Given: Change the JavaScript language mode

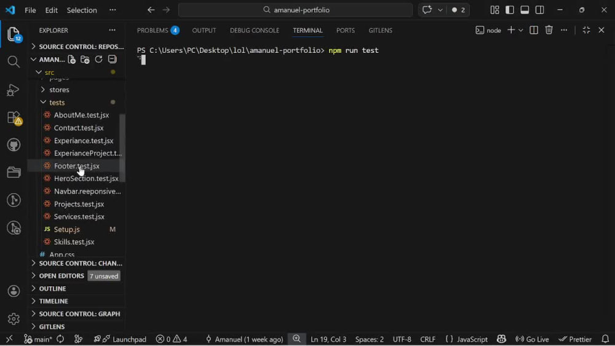Looking at the screenshot, I should 467,339.
